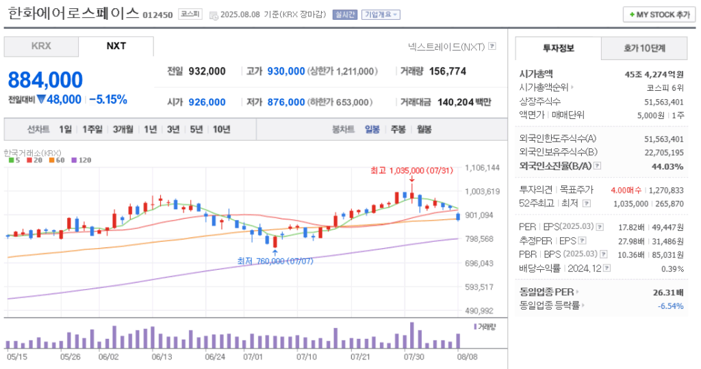Click the help icon beside 추정PER EPS

[x=582, y=241]
